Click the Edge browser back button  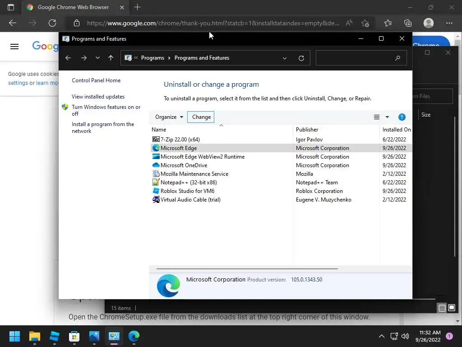click(x=12, y=23)
